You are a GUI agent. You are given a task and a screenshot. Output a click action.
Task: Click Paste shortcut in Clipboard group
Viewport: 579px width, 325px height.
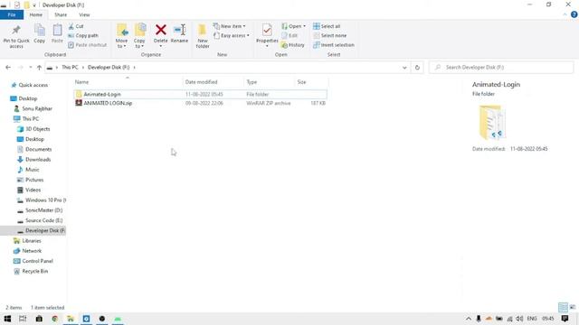coord(88,45)
